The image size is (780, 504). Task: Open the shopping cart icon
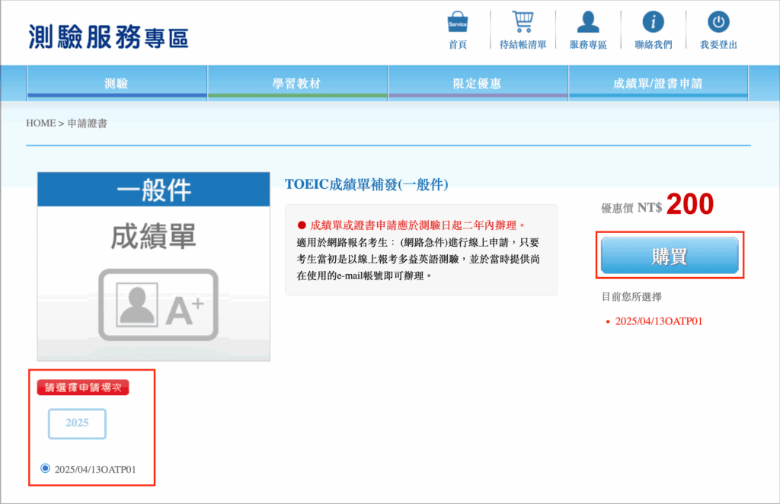pos(523,21)
